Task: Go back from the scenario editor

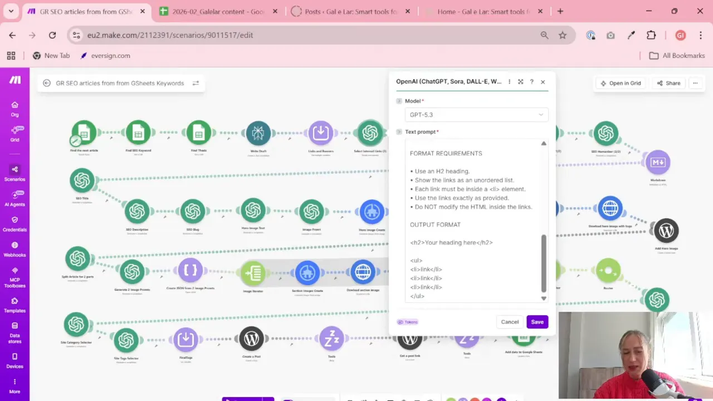Action: pos(47,83)
